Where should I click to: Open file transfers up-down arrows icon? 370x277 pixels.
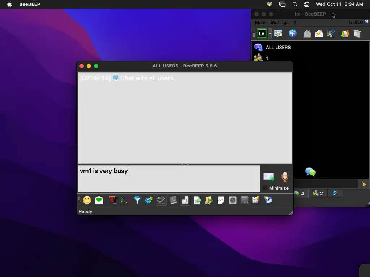click(345, 34)
